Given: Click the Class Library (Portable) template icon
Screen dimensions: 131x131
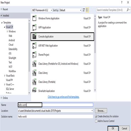Looking at the screenshot, I should pos(34,82).
